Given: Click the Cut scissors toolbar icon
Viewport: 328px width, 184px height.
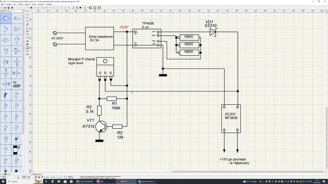Looking at the screenshot, I should [x=24, y=8].
